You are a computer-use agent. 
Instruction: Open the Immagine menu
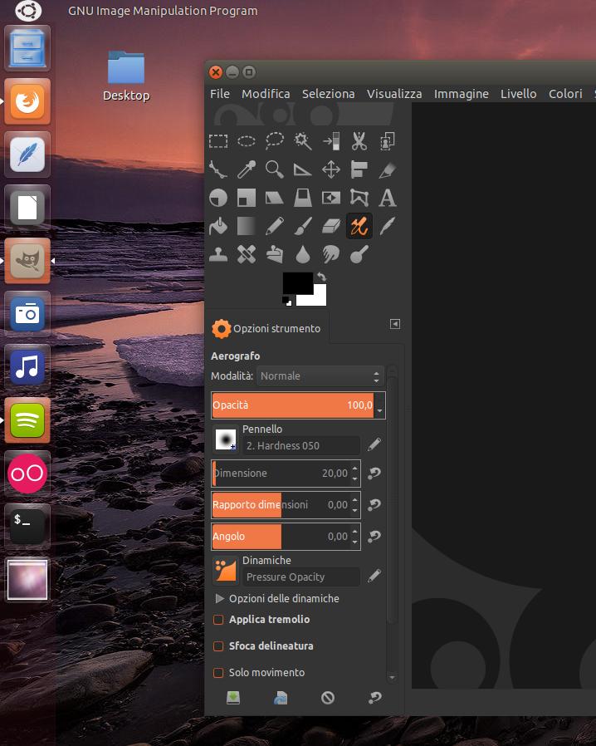(461, 94)
